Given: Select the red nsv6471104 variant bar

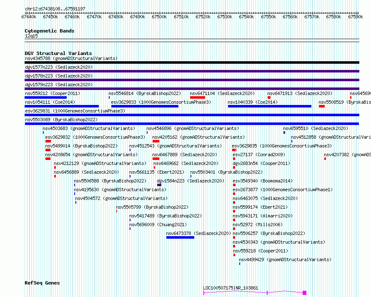Looking at the screenshot, I should coord(198,97).
